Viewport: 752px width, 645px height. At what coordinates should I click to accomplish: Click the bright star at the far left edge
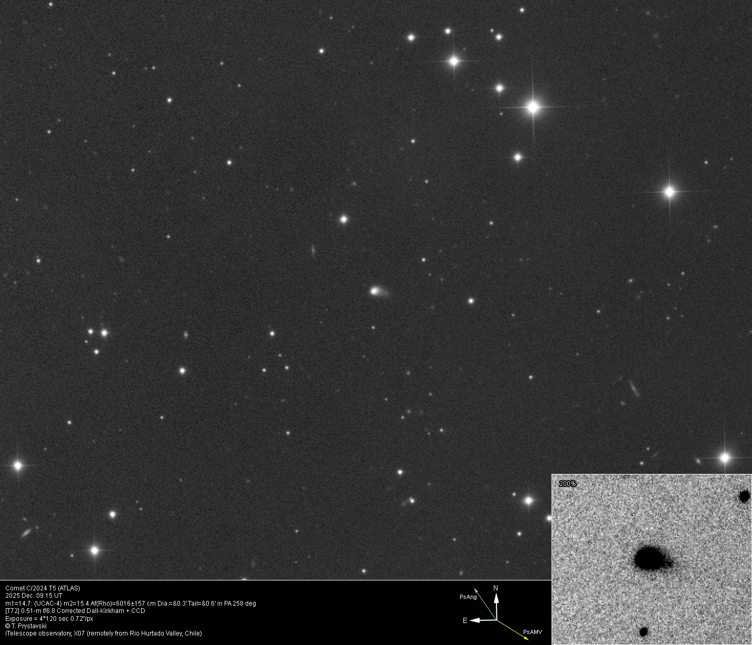tap(18, 465)
